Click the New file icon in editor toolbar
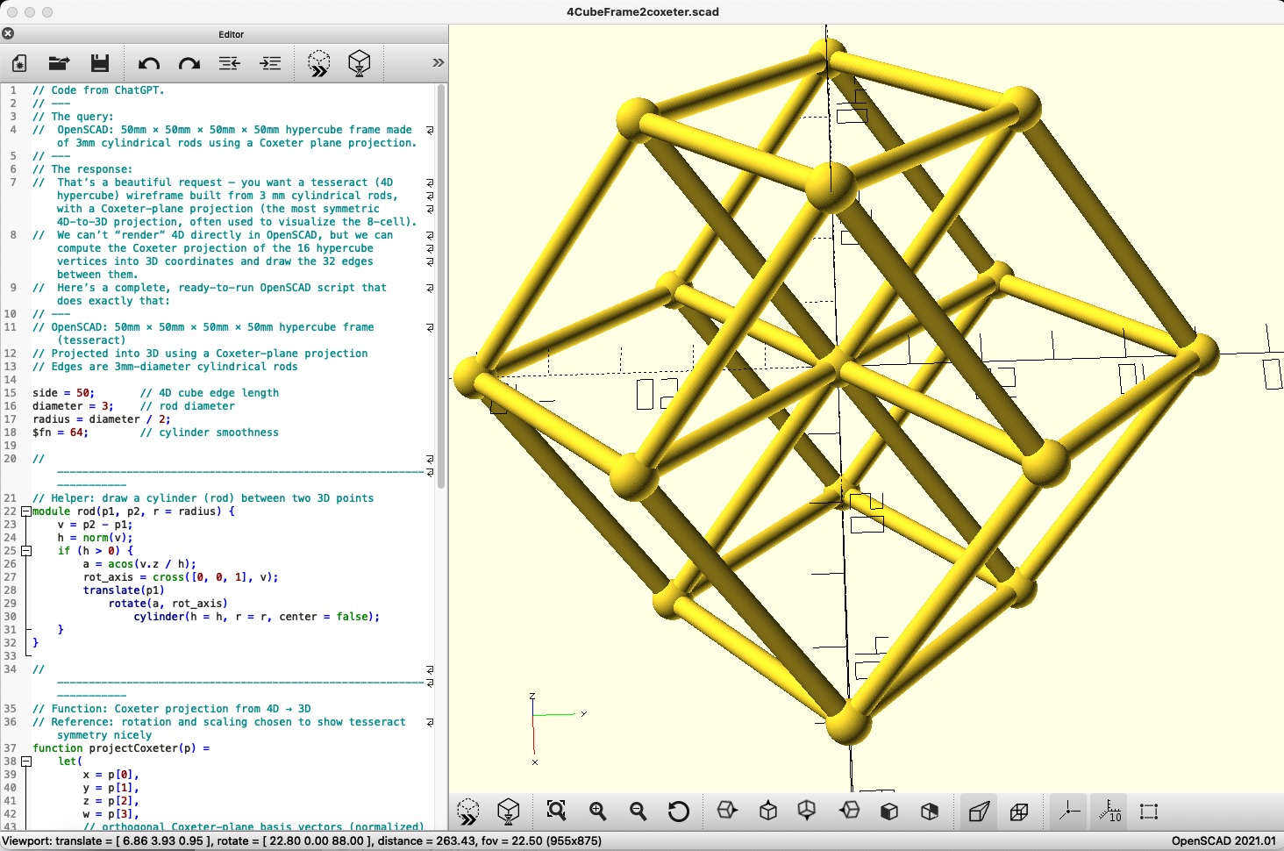This screenshot has height=851, width=1284. tap(19, 63)
